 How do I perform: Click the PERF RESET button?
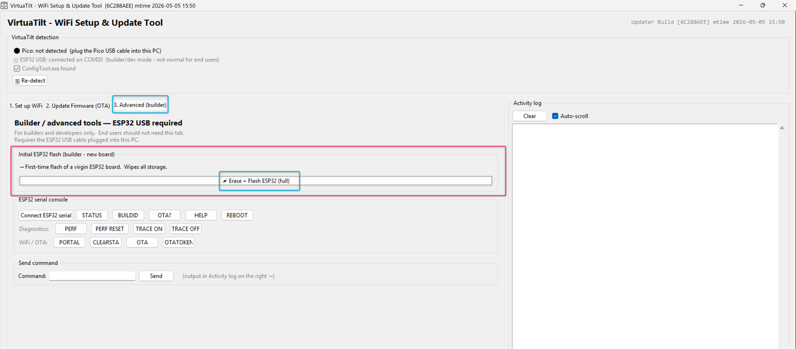tap(110, 229)
